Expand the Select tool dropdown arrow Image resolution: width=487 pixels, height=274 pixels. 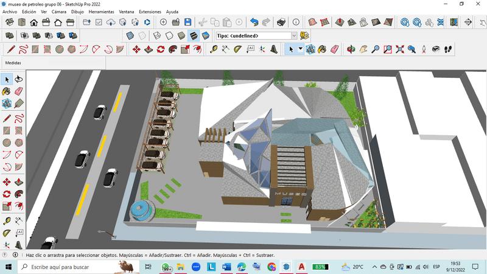click(x=300, y=49)
